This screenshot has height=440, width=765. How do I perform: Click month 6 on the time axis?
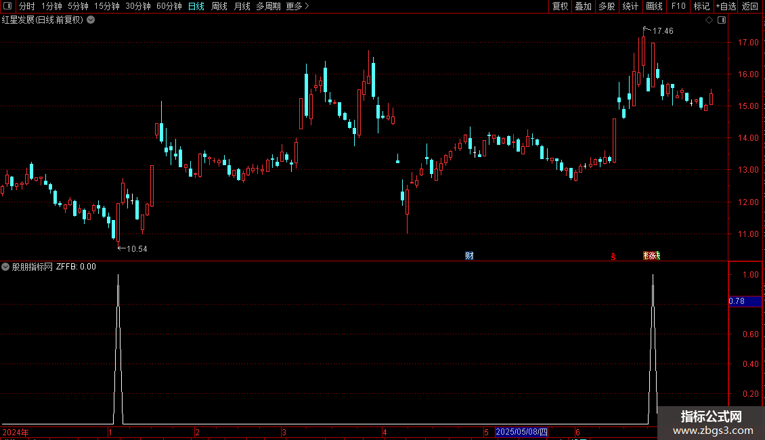577,432
